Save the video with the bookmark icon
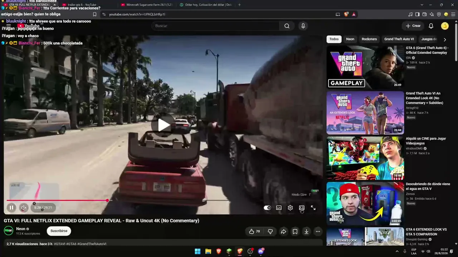 point(295,231)
